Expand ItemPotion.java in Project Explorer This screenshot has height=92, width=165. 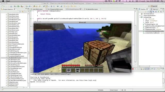[6, 16]
